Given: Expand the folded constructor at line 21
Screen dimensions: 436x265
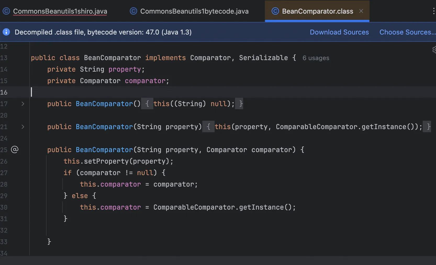Looking at the screenshot, I should click(23, 127).
